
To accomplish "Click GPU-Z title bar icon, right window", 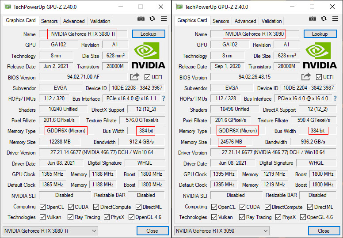I will point(179,7).
